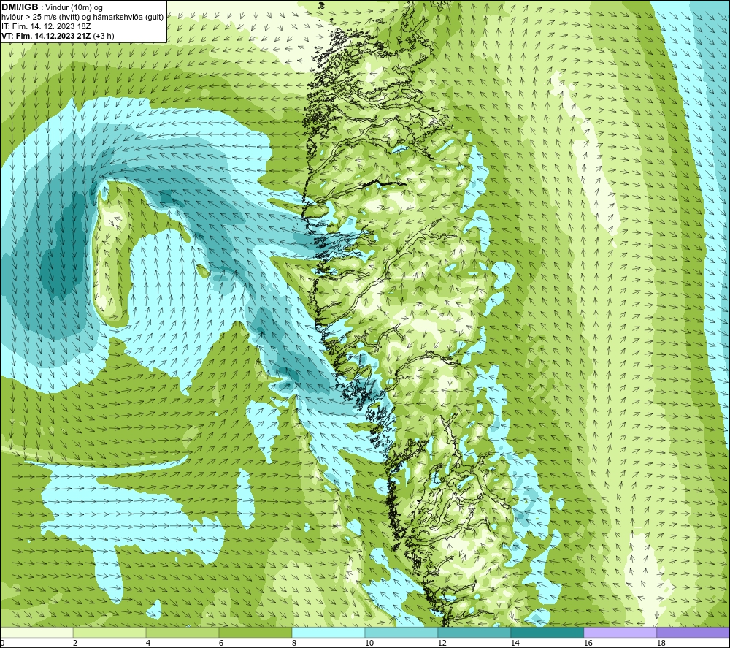Click the 'IT: Fim. 14. 12. 2023 18Z' line
Viewport: 730px width, 648px height.
46,26
